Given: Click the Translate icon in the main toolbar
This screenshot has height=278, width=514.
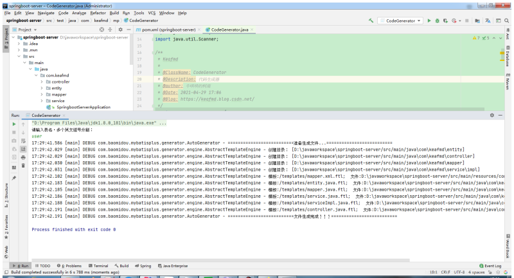Looking at the screenshot, I should pos(488,21).
